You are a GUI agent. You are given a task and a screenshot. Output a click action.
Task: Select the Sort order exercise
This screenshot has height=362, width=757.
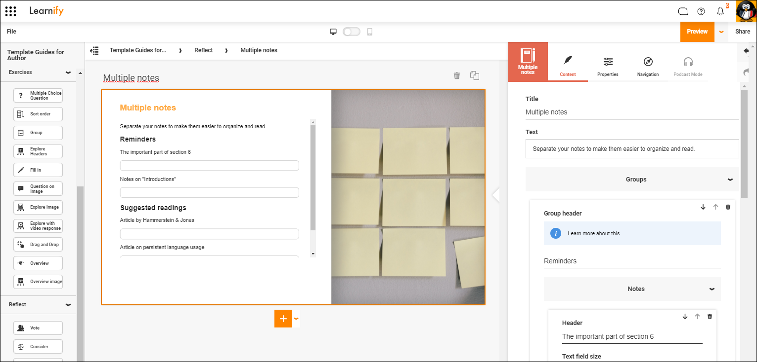[x=38, y=114]
